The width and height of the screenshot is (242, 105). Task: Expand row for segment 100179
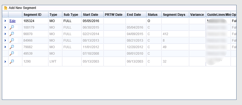point(5,27)
